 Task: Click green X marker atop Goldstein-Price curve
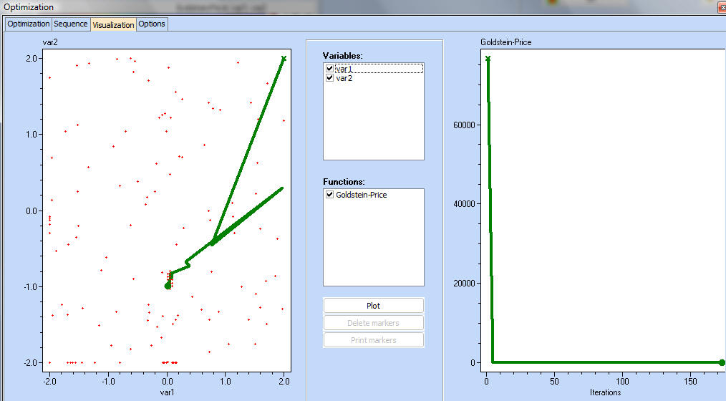click(488, 59)
